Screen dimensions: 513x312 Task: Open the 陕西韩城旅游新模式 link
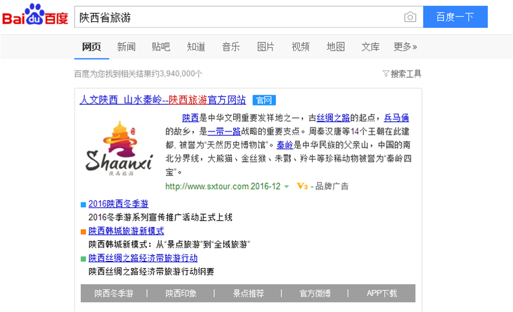126,231
